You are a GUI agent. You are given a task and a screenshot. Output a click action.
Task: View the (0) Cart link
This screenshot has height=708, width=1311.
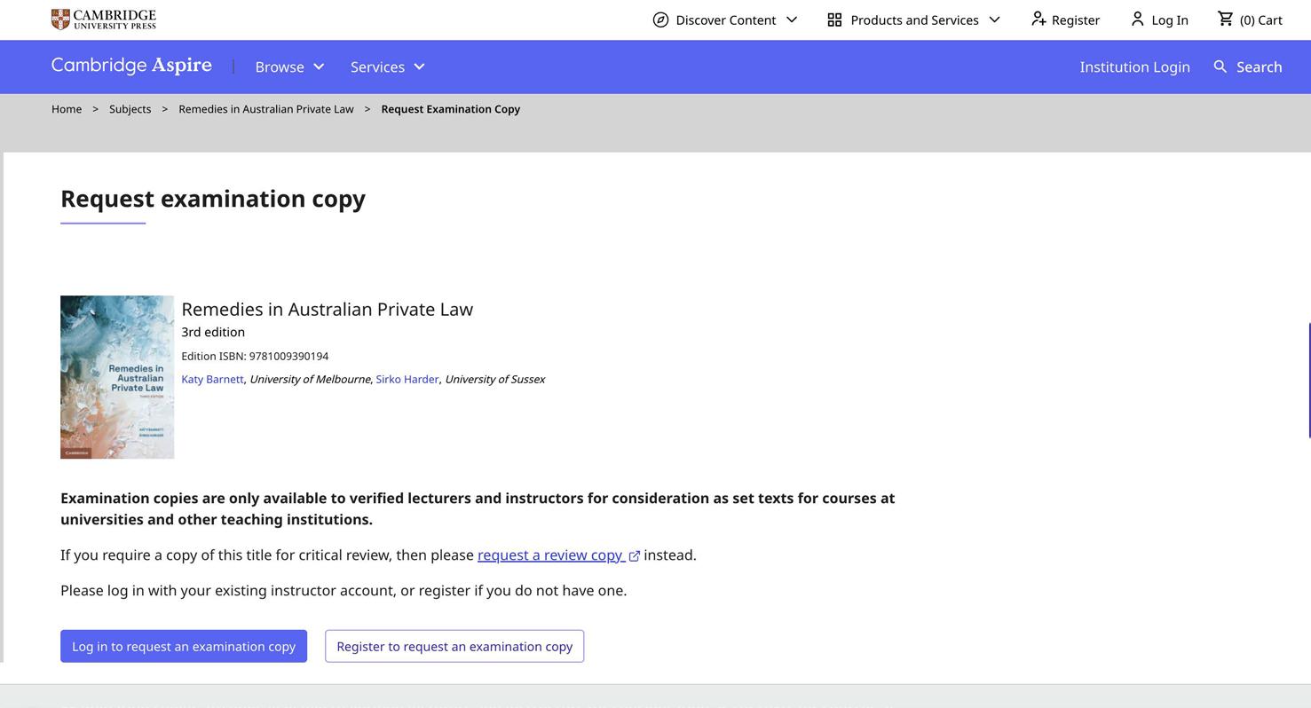coord(1250,20)
